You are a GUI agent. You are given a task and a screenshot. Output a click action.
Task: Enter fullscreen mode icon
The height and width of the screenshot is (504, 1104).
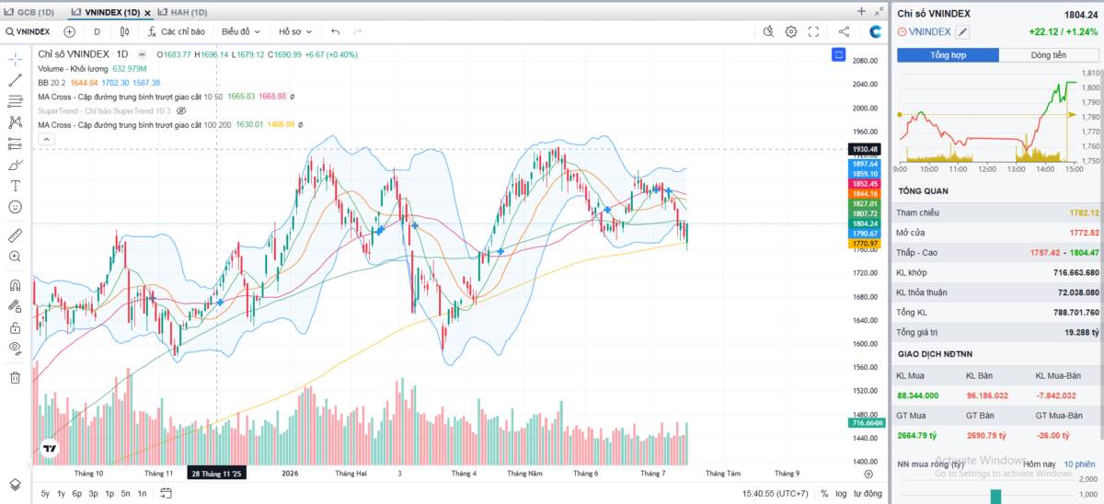813,31
